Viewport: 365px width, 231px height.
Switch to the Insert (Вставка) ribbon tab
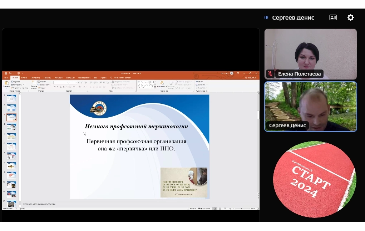[24, 78]
